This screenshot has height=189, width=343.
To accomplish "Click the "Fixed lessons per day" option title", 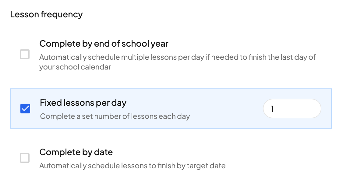I will tap(83, 103).
